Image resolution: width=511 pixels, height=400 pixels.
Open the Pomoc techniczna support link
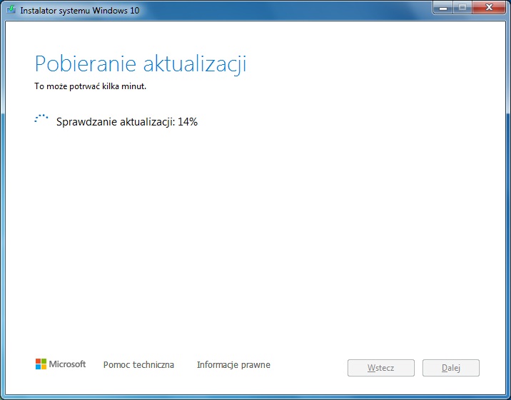138,365
